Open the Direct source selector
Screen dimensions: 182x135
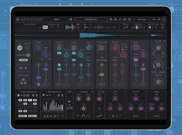pyautogui.click(x=115, y=60)
